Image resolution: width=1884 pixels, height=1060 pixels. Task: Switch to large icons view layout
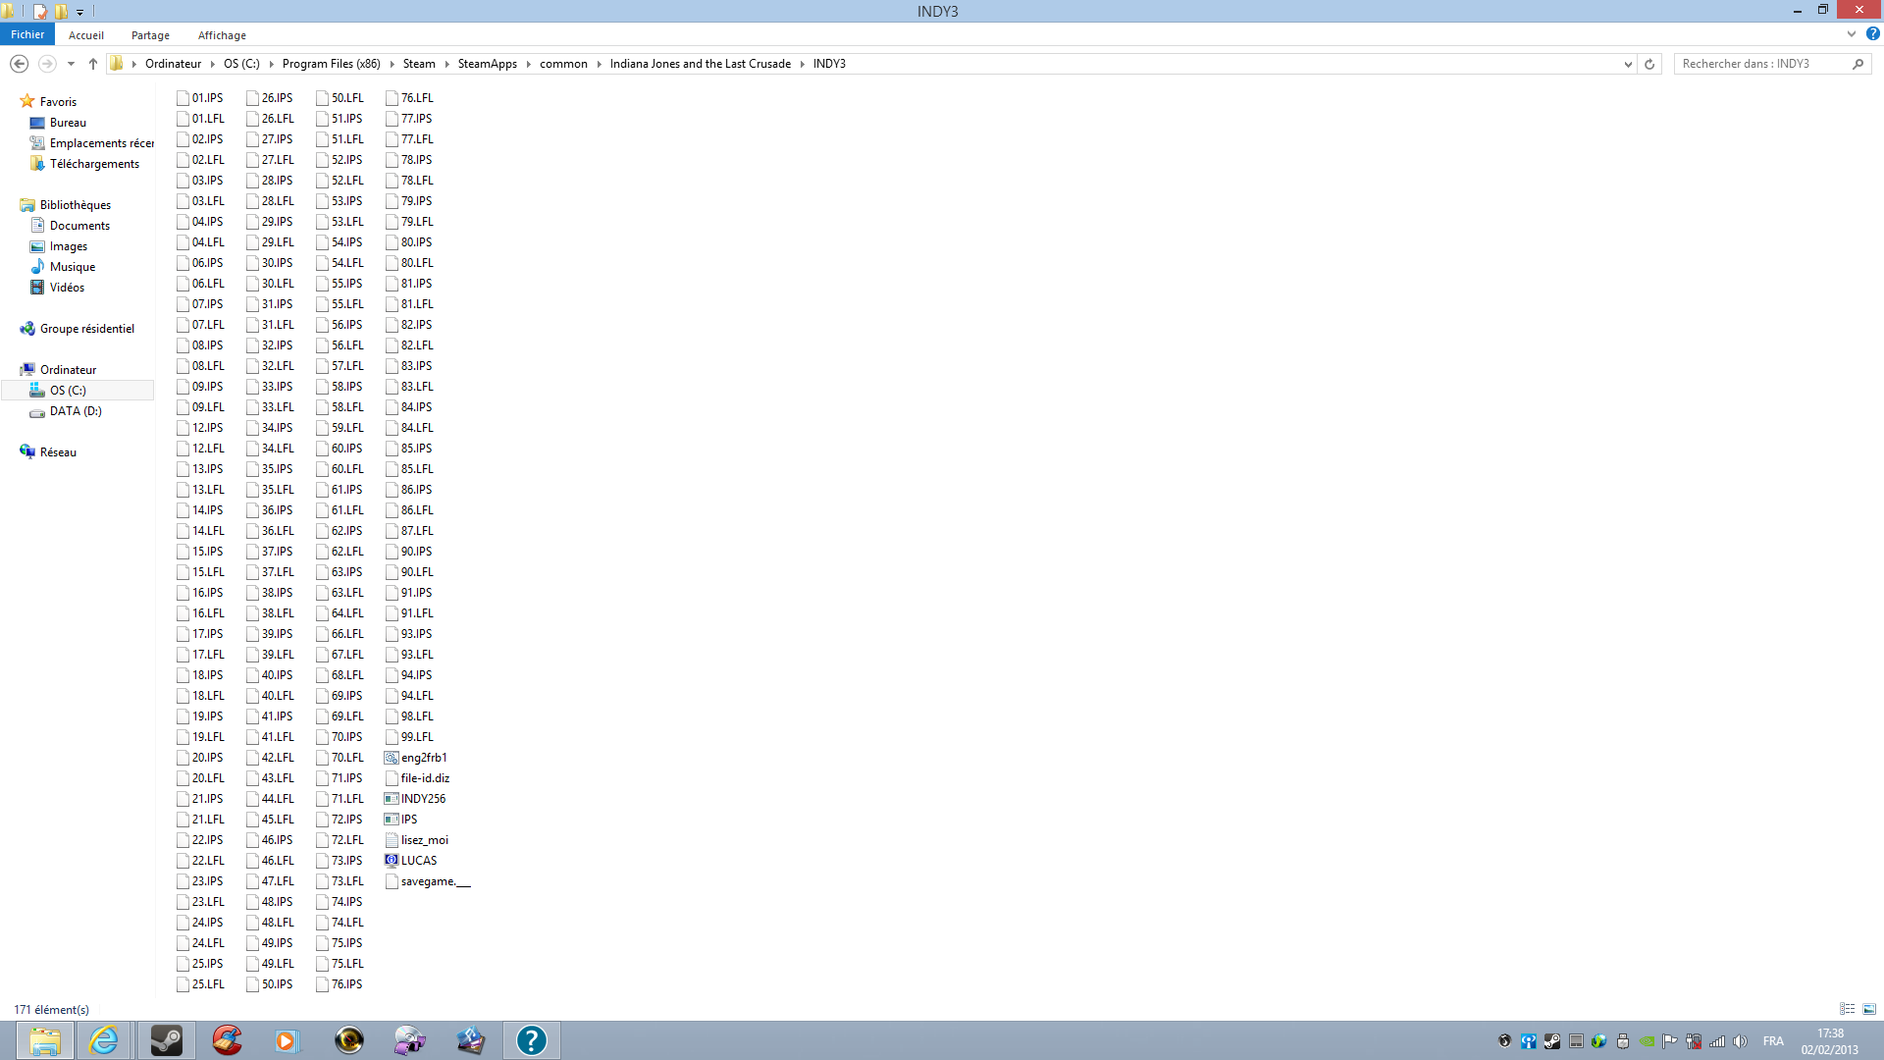point(1869,1009)
